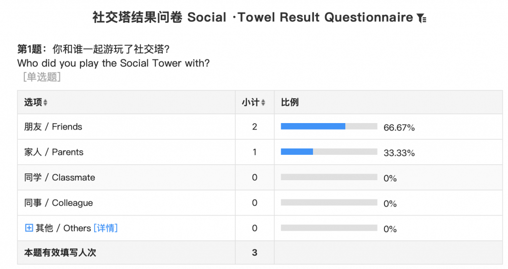Click the Friends 66.67% progress bar
Image resolution: width=508 pixels, height=269 pixels.
click(x=328, y=127)
